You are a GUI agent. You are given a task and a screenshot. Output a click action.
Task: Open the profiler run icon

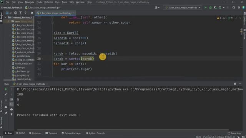click(x=220, y=8)
